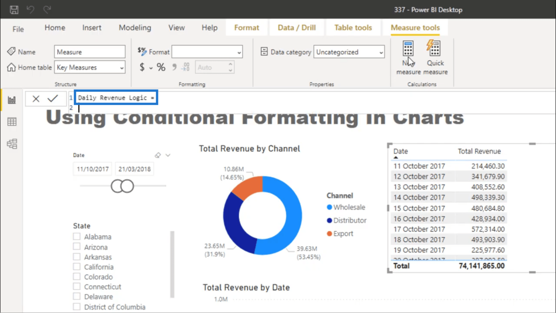Check the Arizona state checkbox
The width and height of the screenshot is (556, 313).
coord(77,247)
